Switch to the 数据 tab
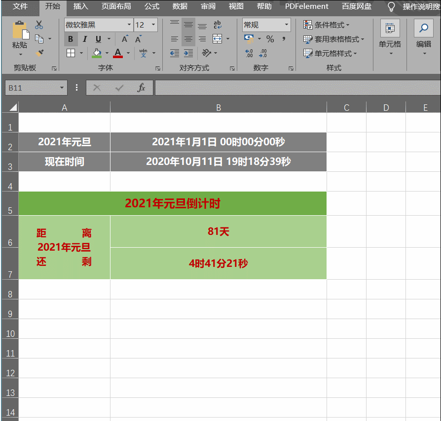The image size is (441, 421). pyautogui.click(x=180, y=6)
